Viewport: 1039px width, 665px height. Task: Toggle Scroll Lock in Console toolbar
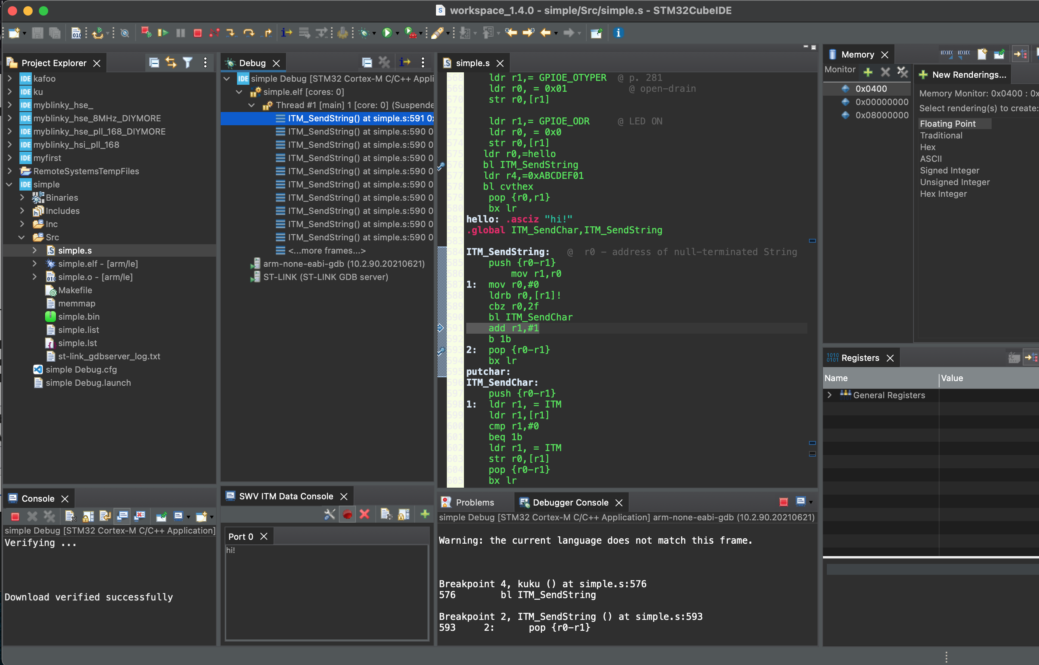coord(88,516)
